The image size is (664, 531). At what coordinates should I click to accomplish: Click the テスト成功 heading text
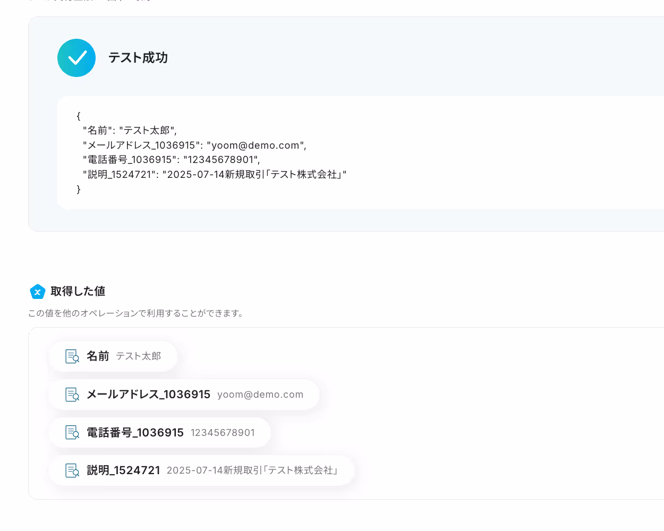point(138,58)
